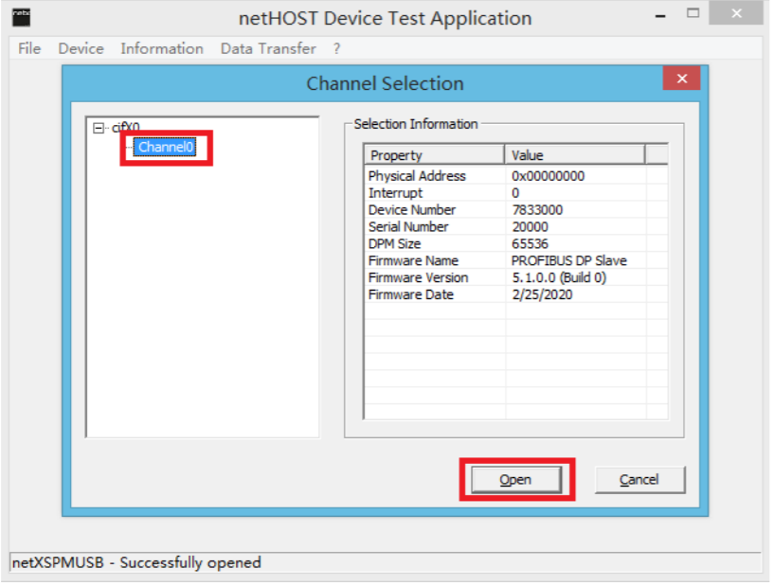Select the cifX0 device entry

pos(126,128)
